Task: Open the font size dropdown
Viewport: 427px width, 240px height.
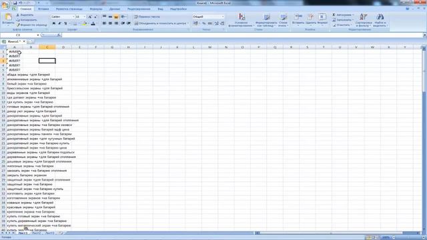Action: pyautogui.click(x=84, y=17)
